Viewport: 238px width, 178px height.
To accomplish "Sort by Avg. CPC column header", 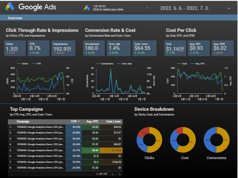I will (92, 122).
